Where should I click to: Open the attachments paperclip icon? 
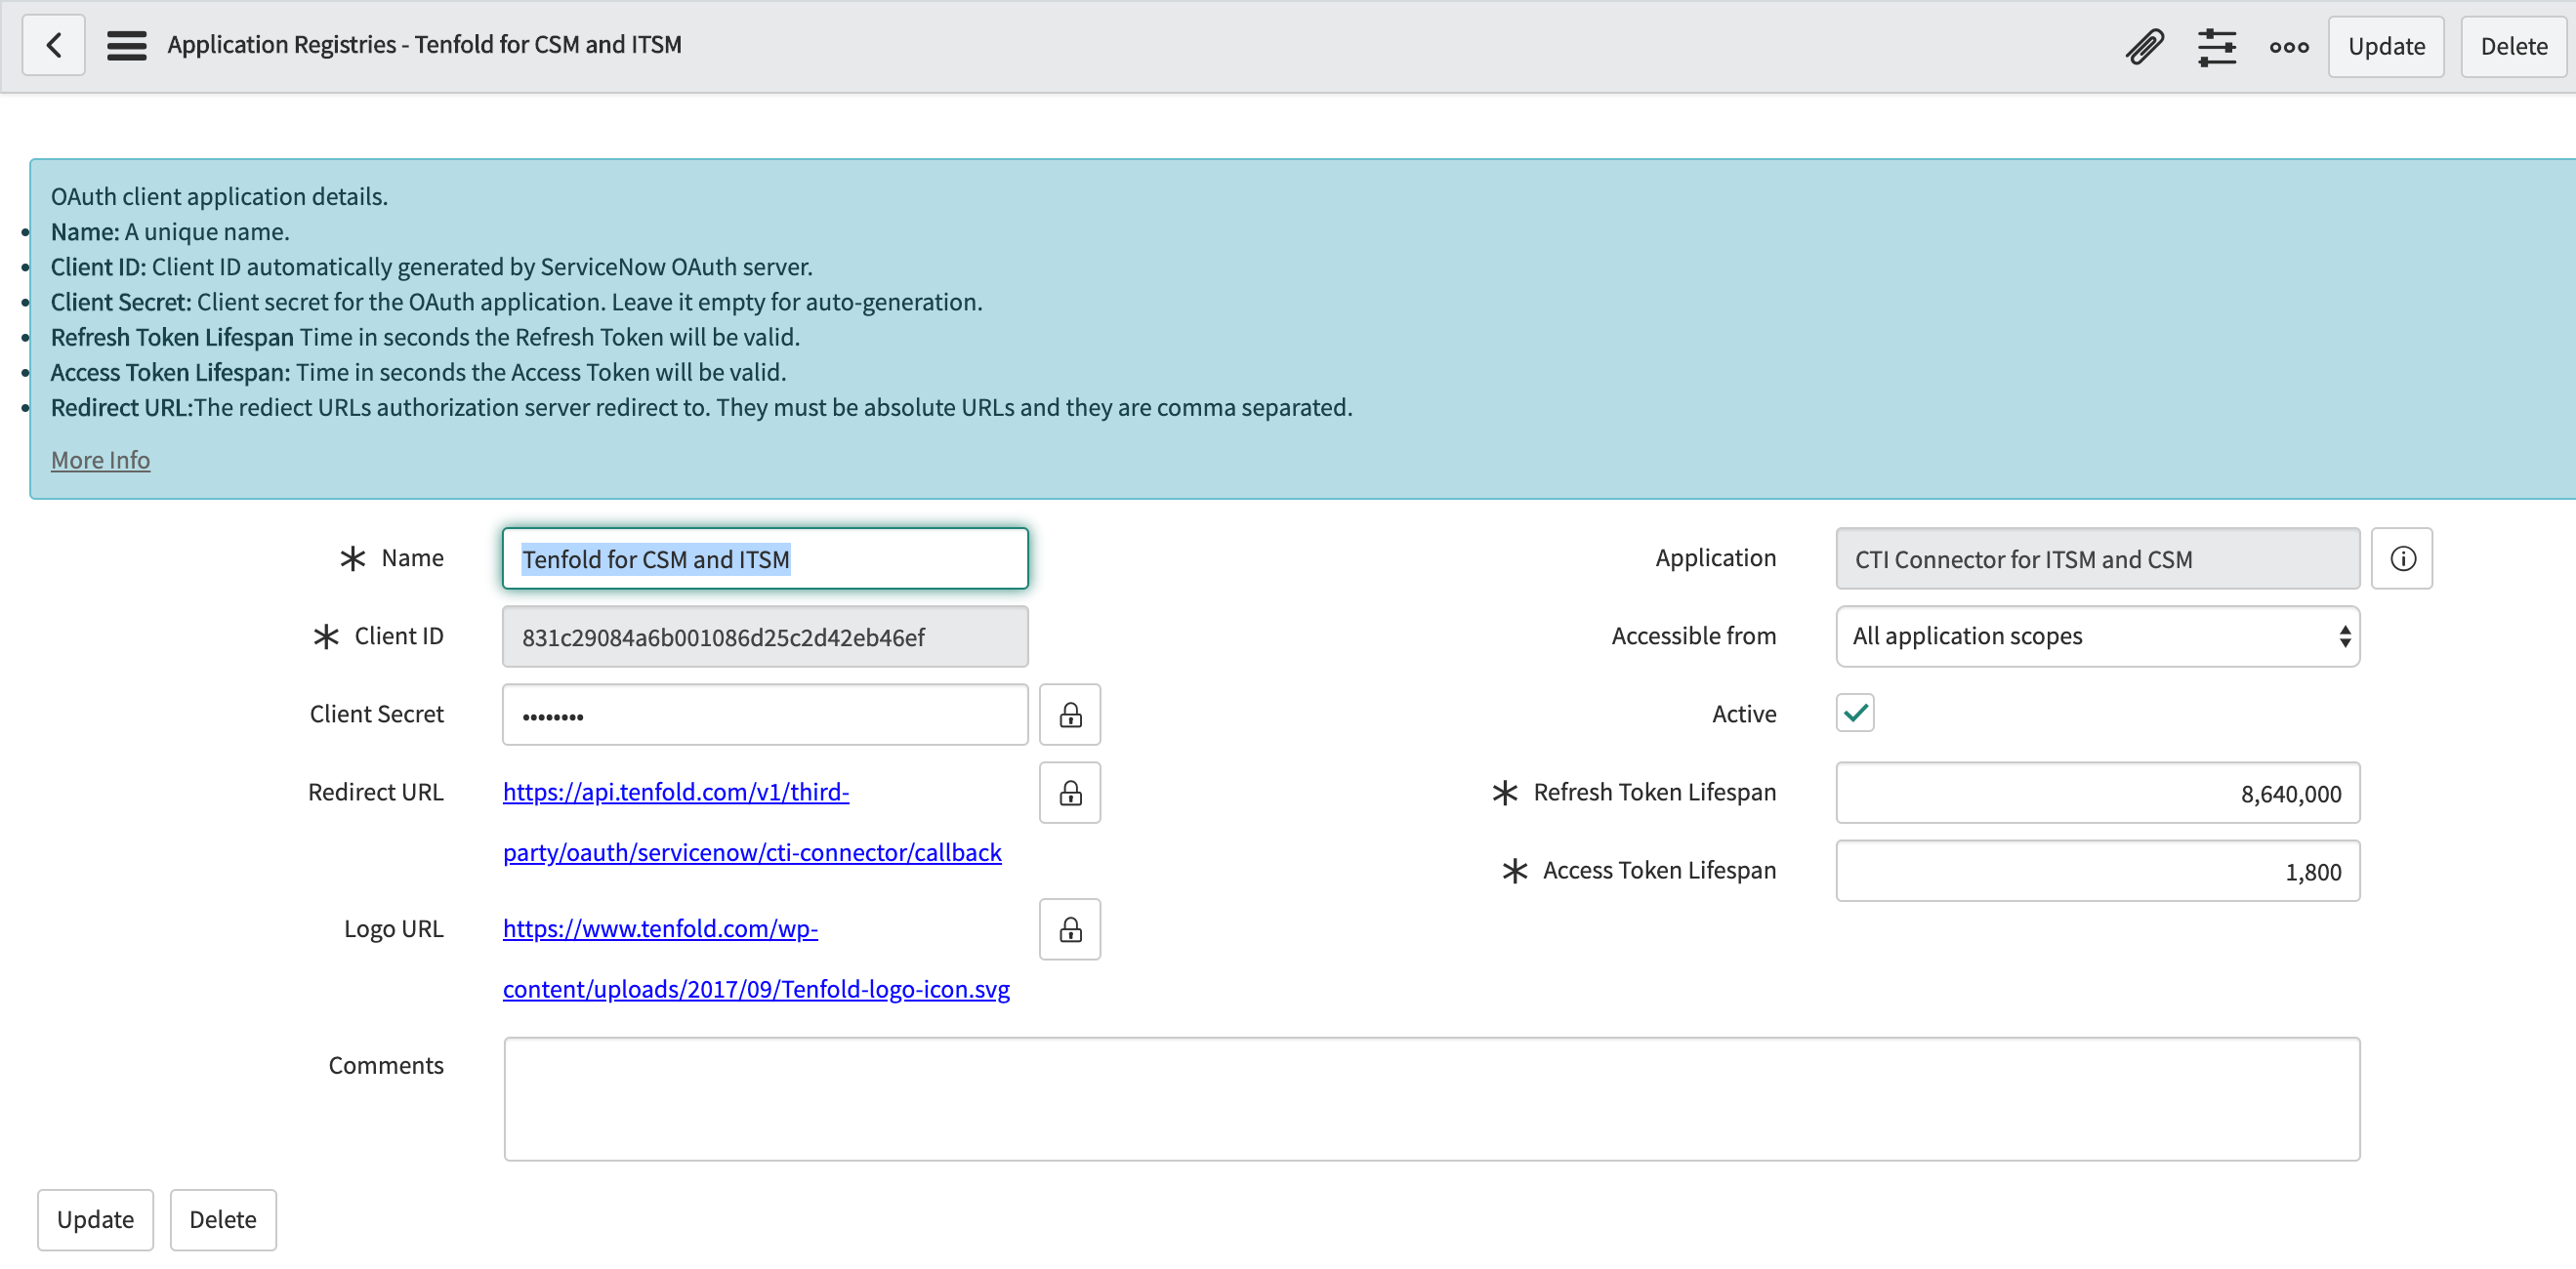coord(2145,46)
